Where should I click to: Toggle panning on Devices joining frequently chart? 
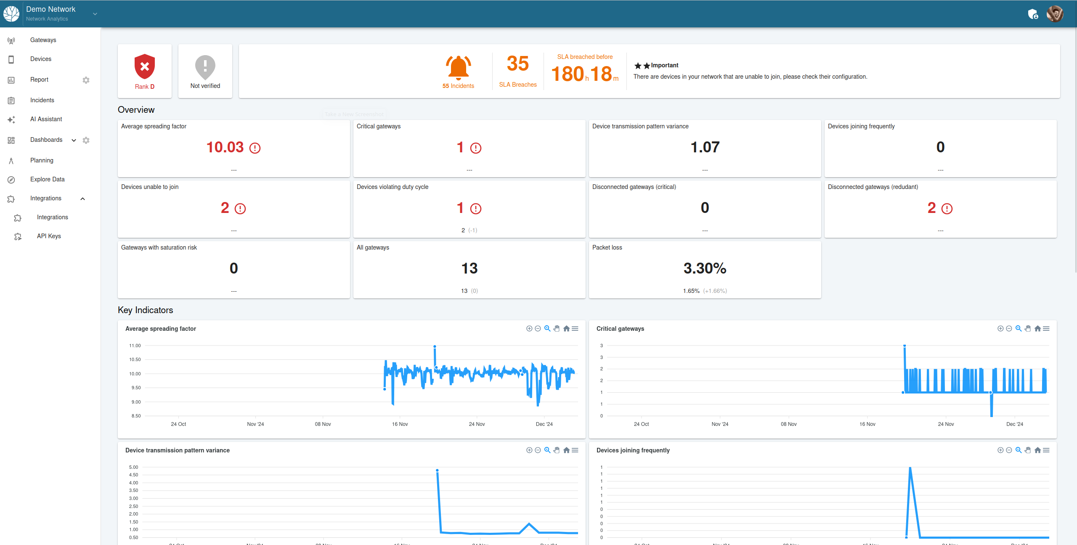point(1028,450)
